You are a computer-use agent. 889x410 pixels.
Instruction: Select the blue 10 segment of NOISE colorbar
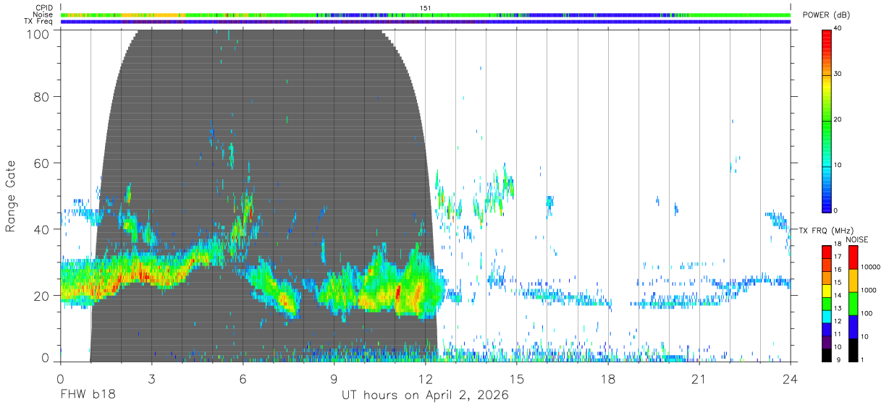(x=852, y=326)
